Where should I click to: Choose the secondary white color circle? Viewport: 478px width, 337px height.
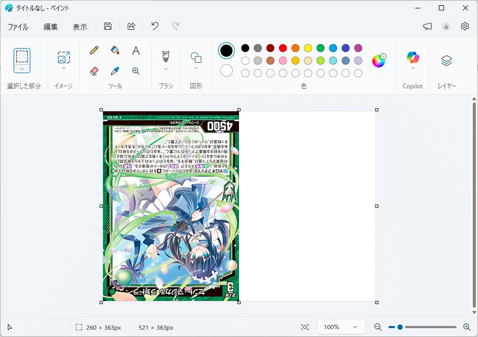point(226,71)
